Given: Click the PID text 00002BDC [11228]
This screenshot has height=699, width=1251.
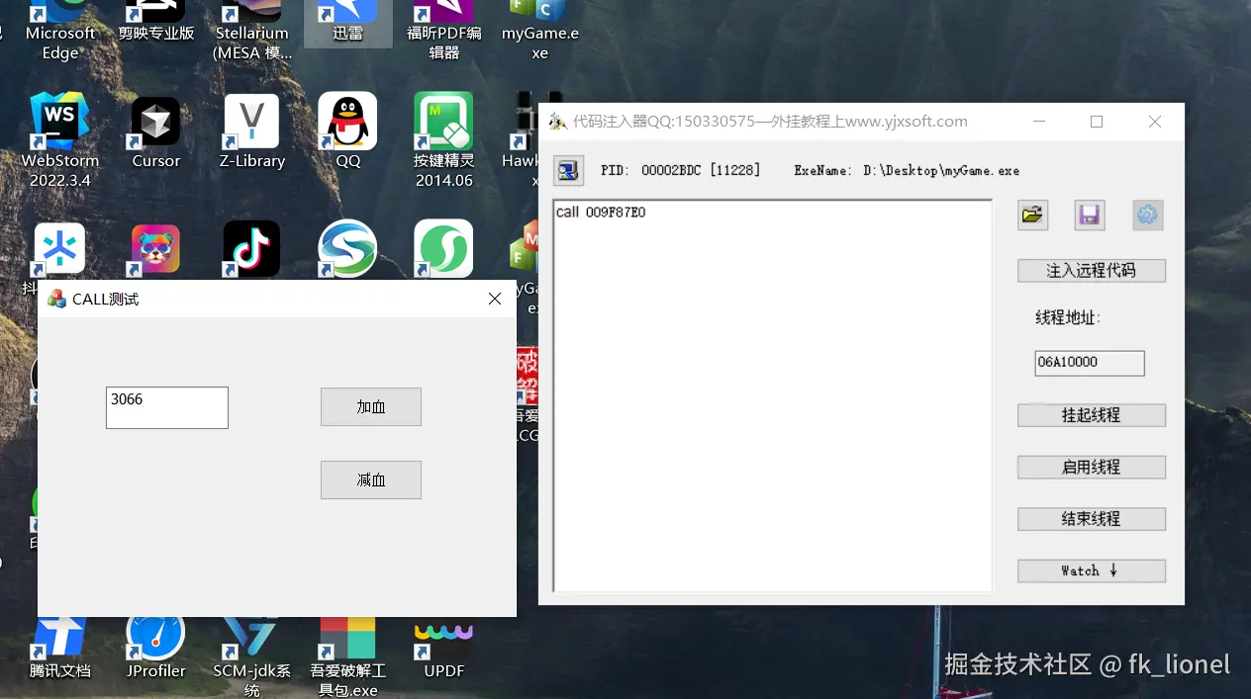Looking at the screenshot, I should [x=701, y=171].
